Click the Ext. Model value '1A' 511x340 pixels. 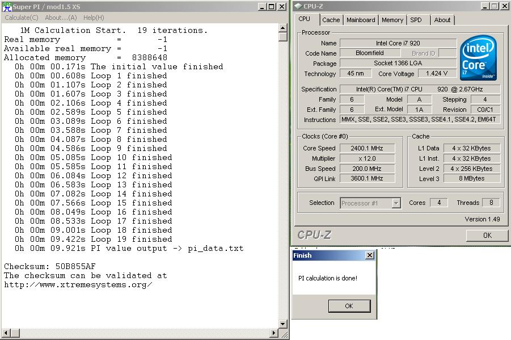pyautogui.click(x=419, y=110)
